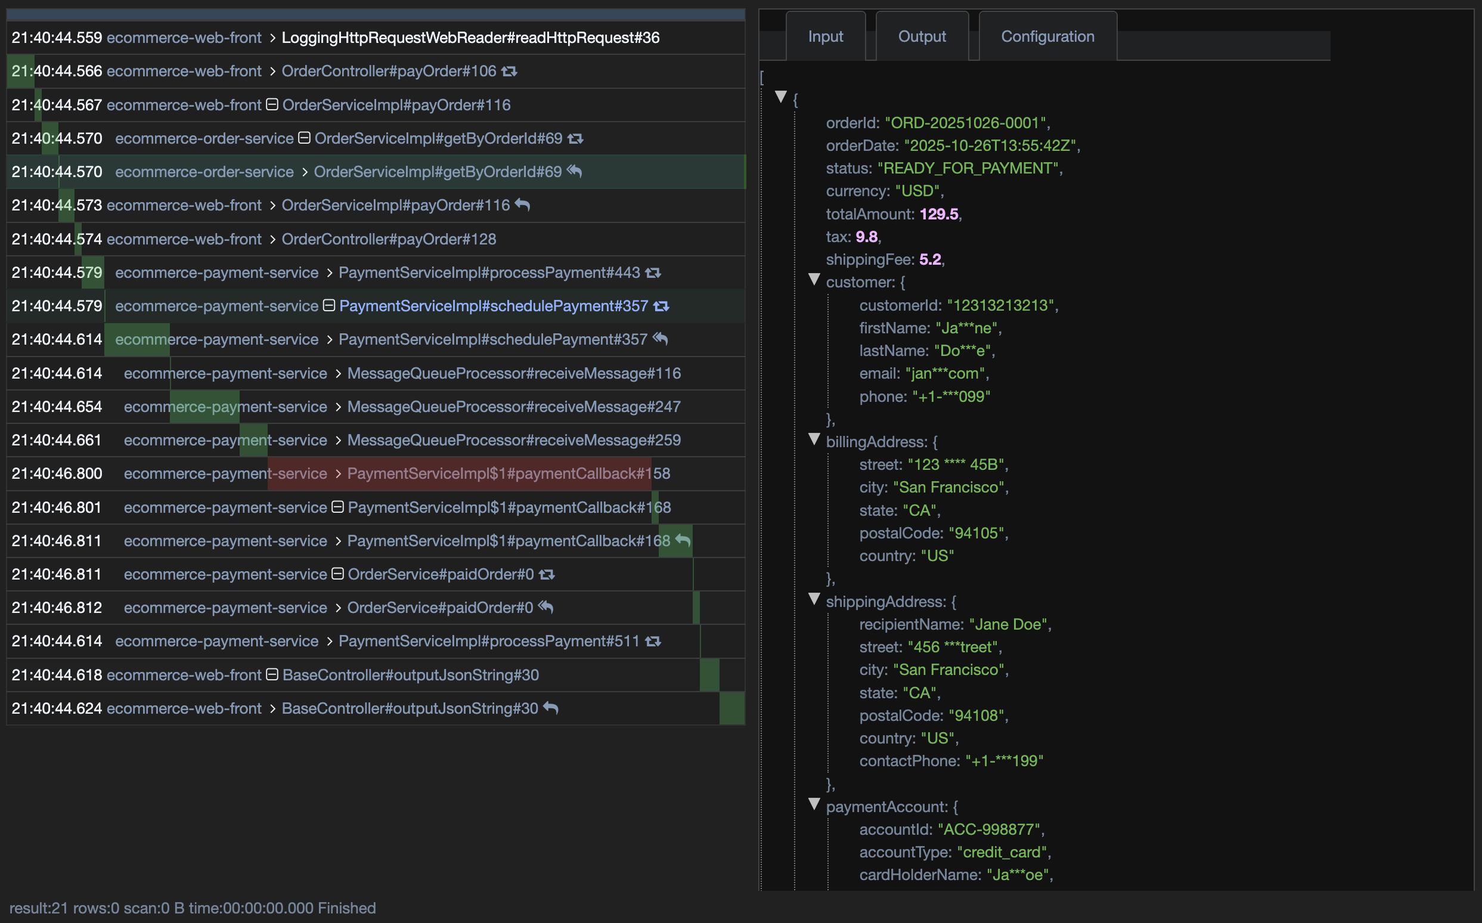Expand chevron on LoggingHttpRequestWebReader#readHttpRequest#36 row

click(x=272, y=38)
